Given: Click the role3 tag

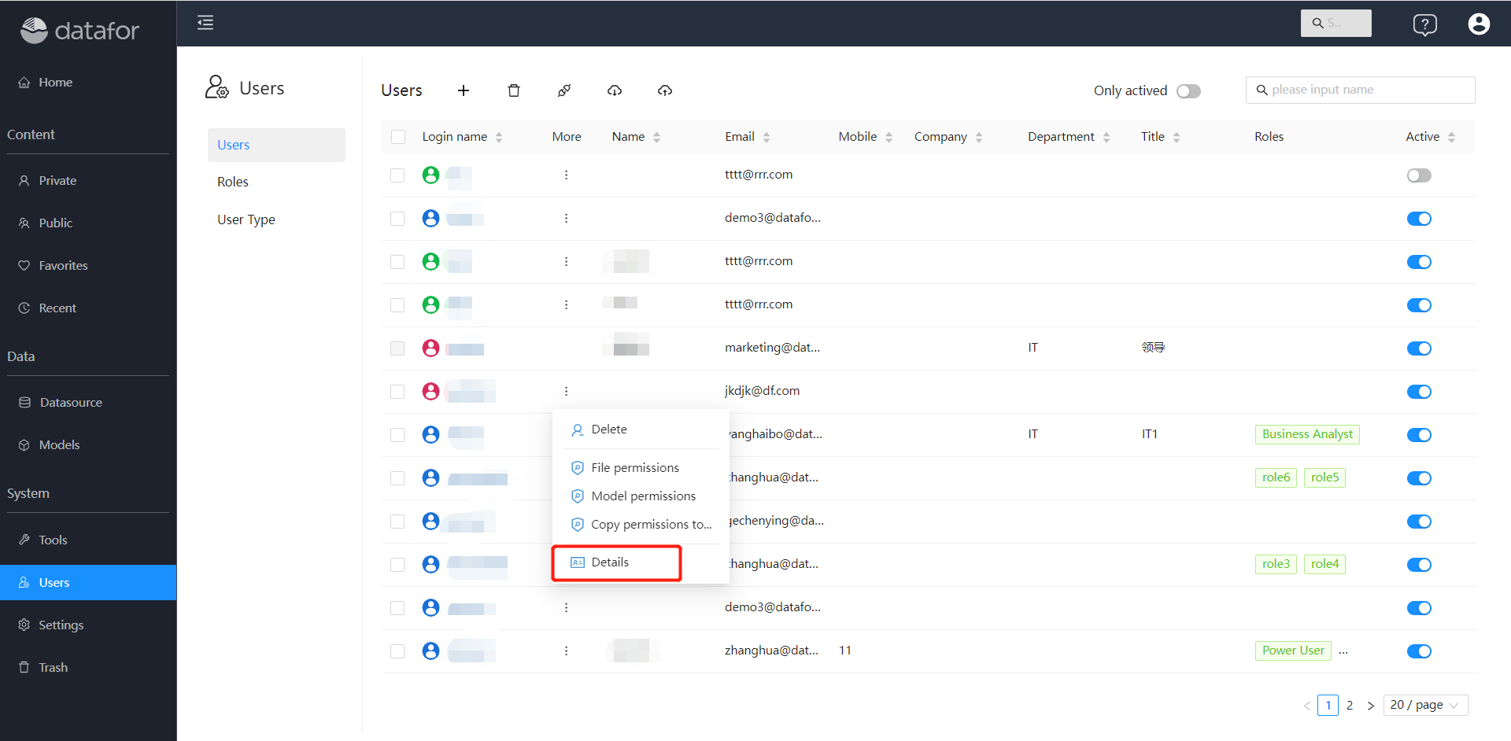Looking at the screenshot, I should point(1276,564).
